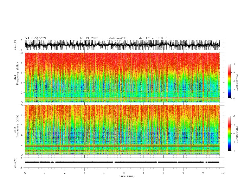Screen dimensions: 251x194
Task: Click the "ch.1(V)" waveform axis label
Action: (15, 45)
